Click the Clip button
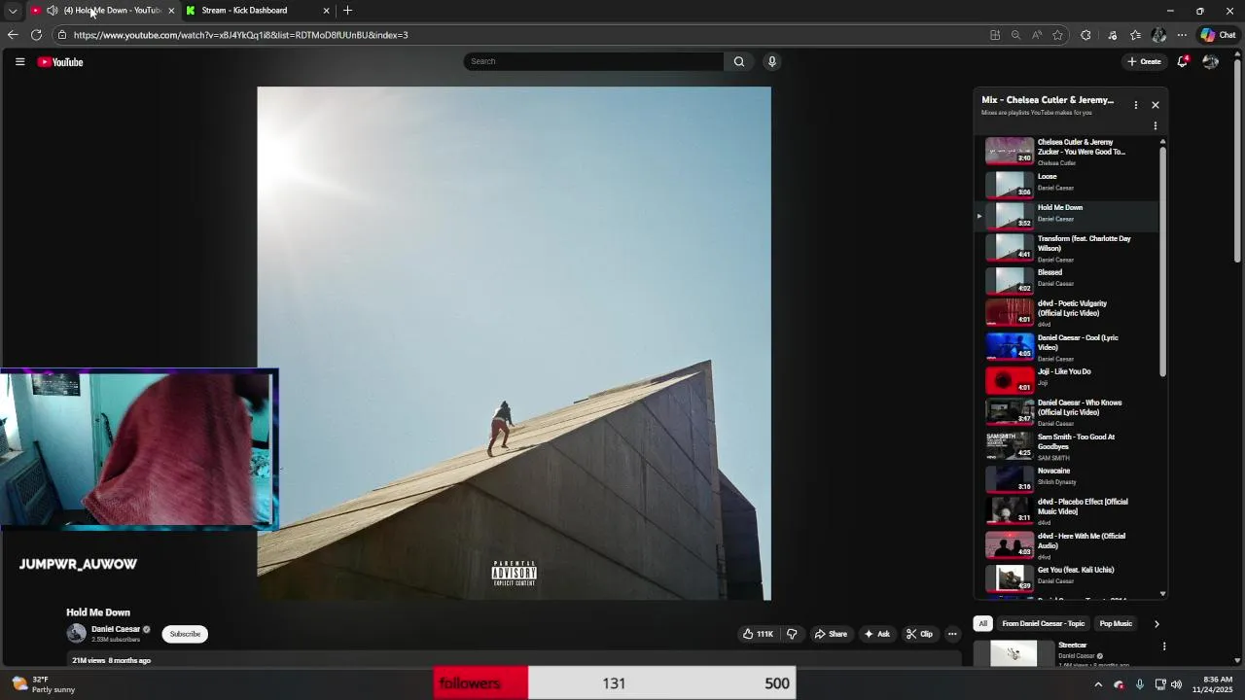The image size is (1245, 700). click(919, 634)
